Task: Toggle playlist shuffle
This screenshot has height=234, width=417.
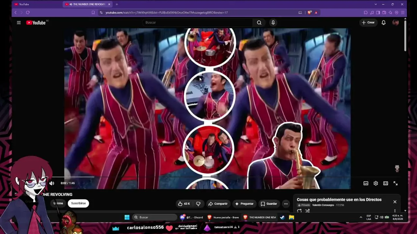Action: [x=308, y=211]
